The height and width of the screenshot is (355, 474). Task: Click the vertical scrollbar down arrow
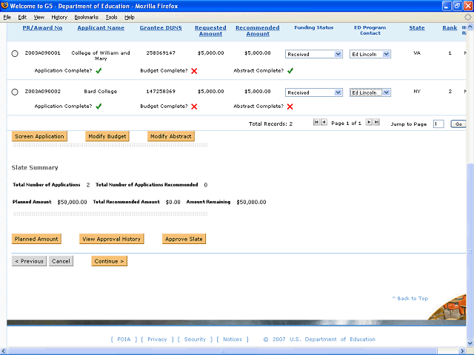(x=470, y=343)
